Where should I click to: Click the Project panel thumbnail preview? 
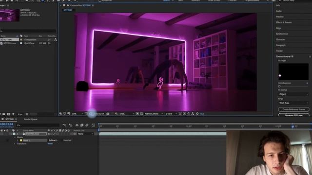pos(10,15)
